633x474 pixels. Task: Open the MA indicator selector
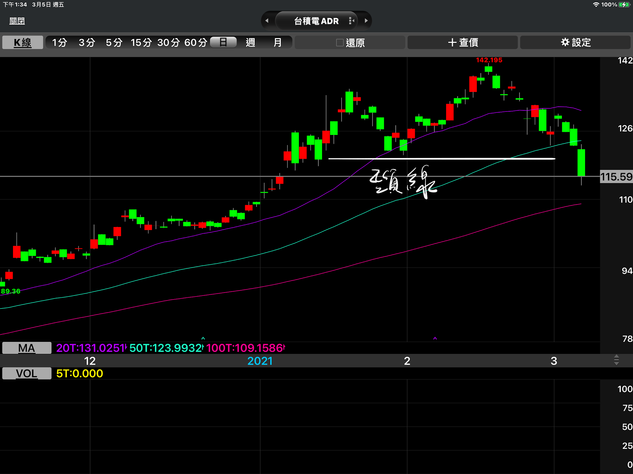(27, 348)
